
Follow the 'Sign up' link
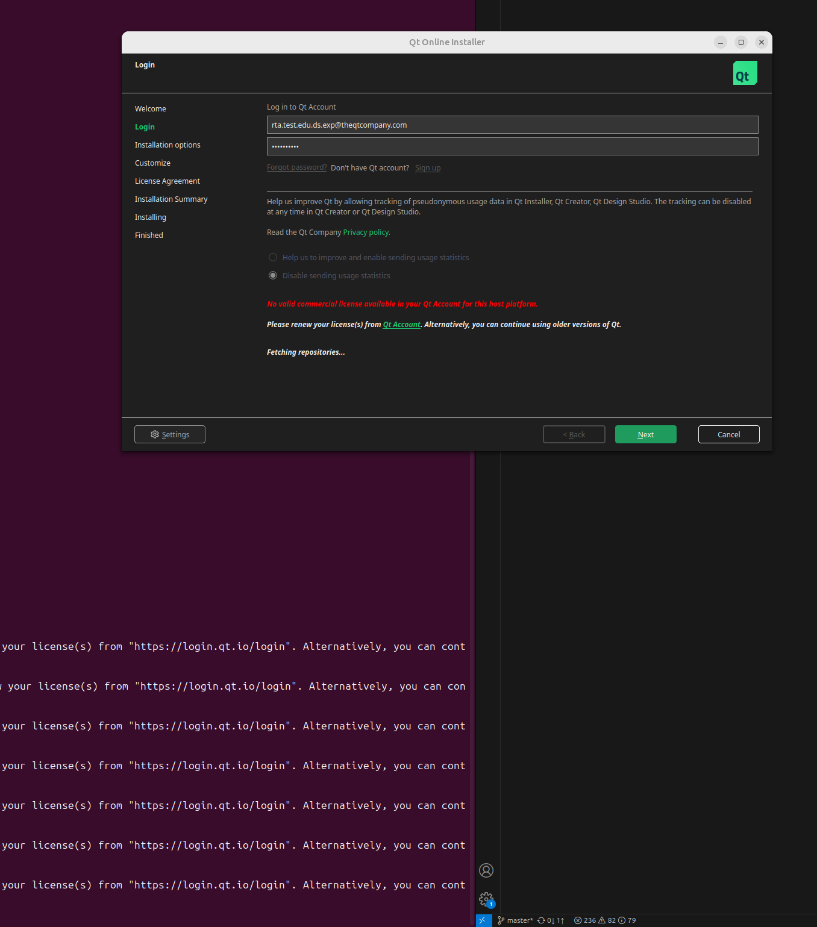coord(428,168)
